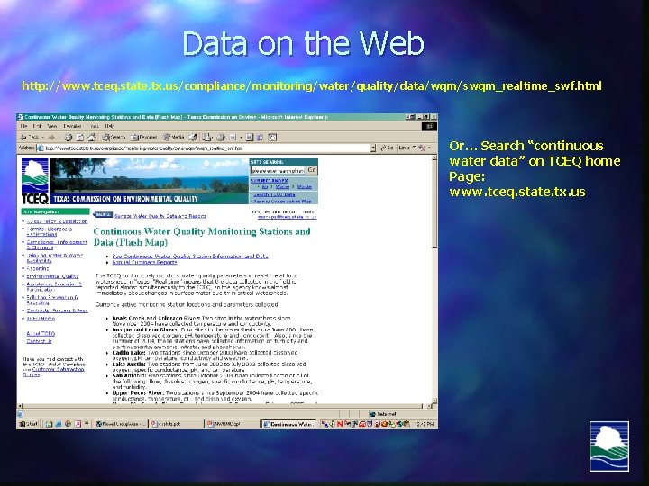
Task: Click the Mail icon in the toolbar
Action: (207, 137)
